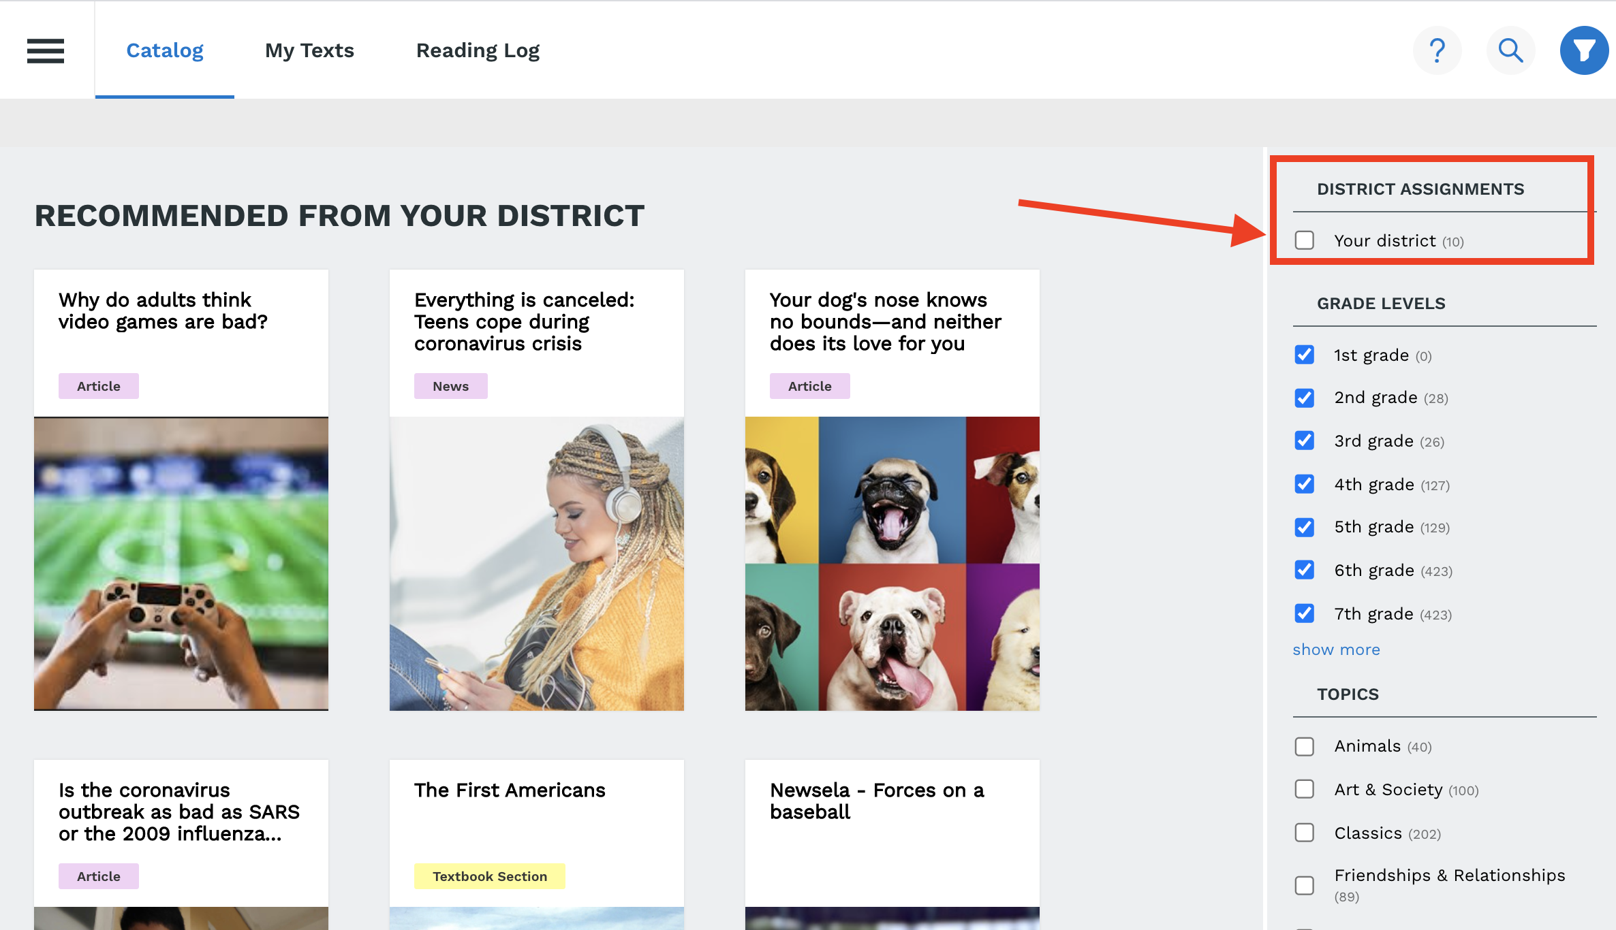Open The First Americans text
Screen dimensions: 1616x930
point(510,790)
